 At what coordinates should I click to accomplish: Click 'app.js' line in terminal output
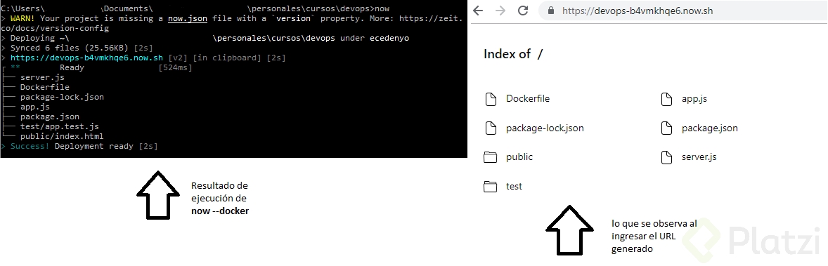pyautogui.click(x=35, y=107)
